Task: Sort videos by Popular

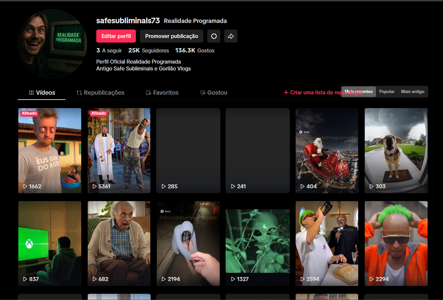Action: [x=387, y=92]
